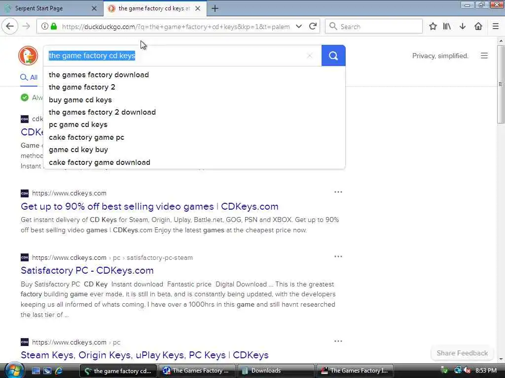
Task: Click the vertical page scrollbar thumb
Action: click(x=501, y=84)
